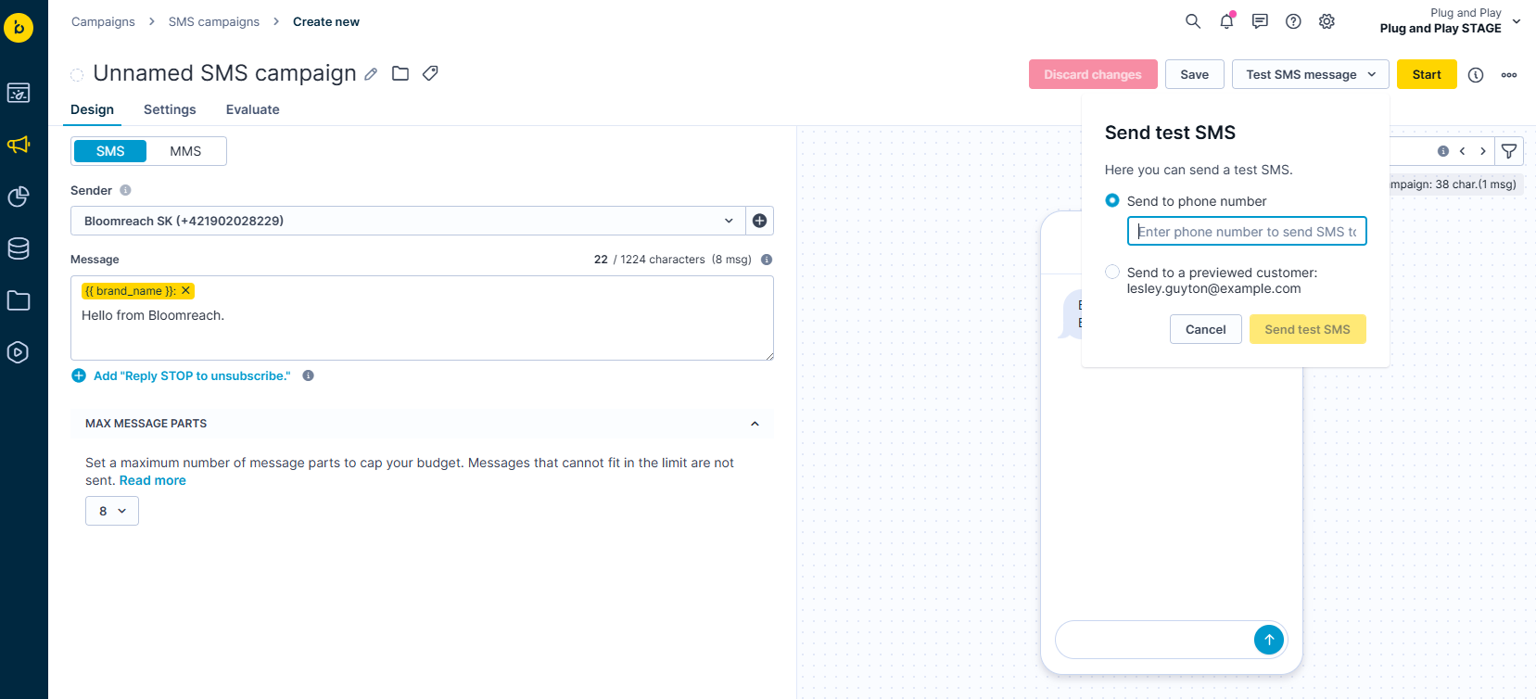
Task: Open the help question mark icon
Action: [1293, 21]
